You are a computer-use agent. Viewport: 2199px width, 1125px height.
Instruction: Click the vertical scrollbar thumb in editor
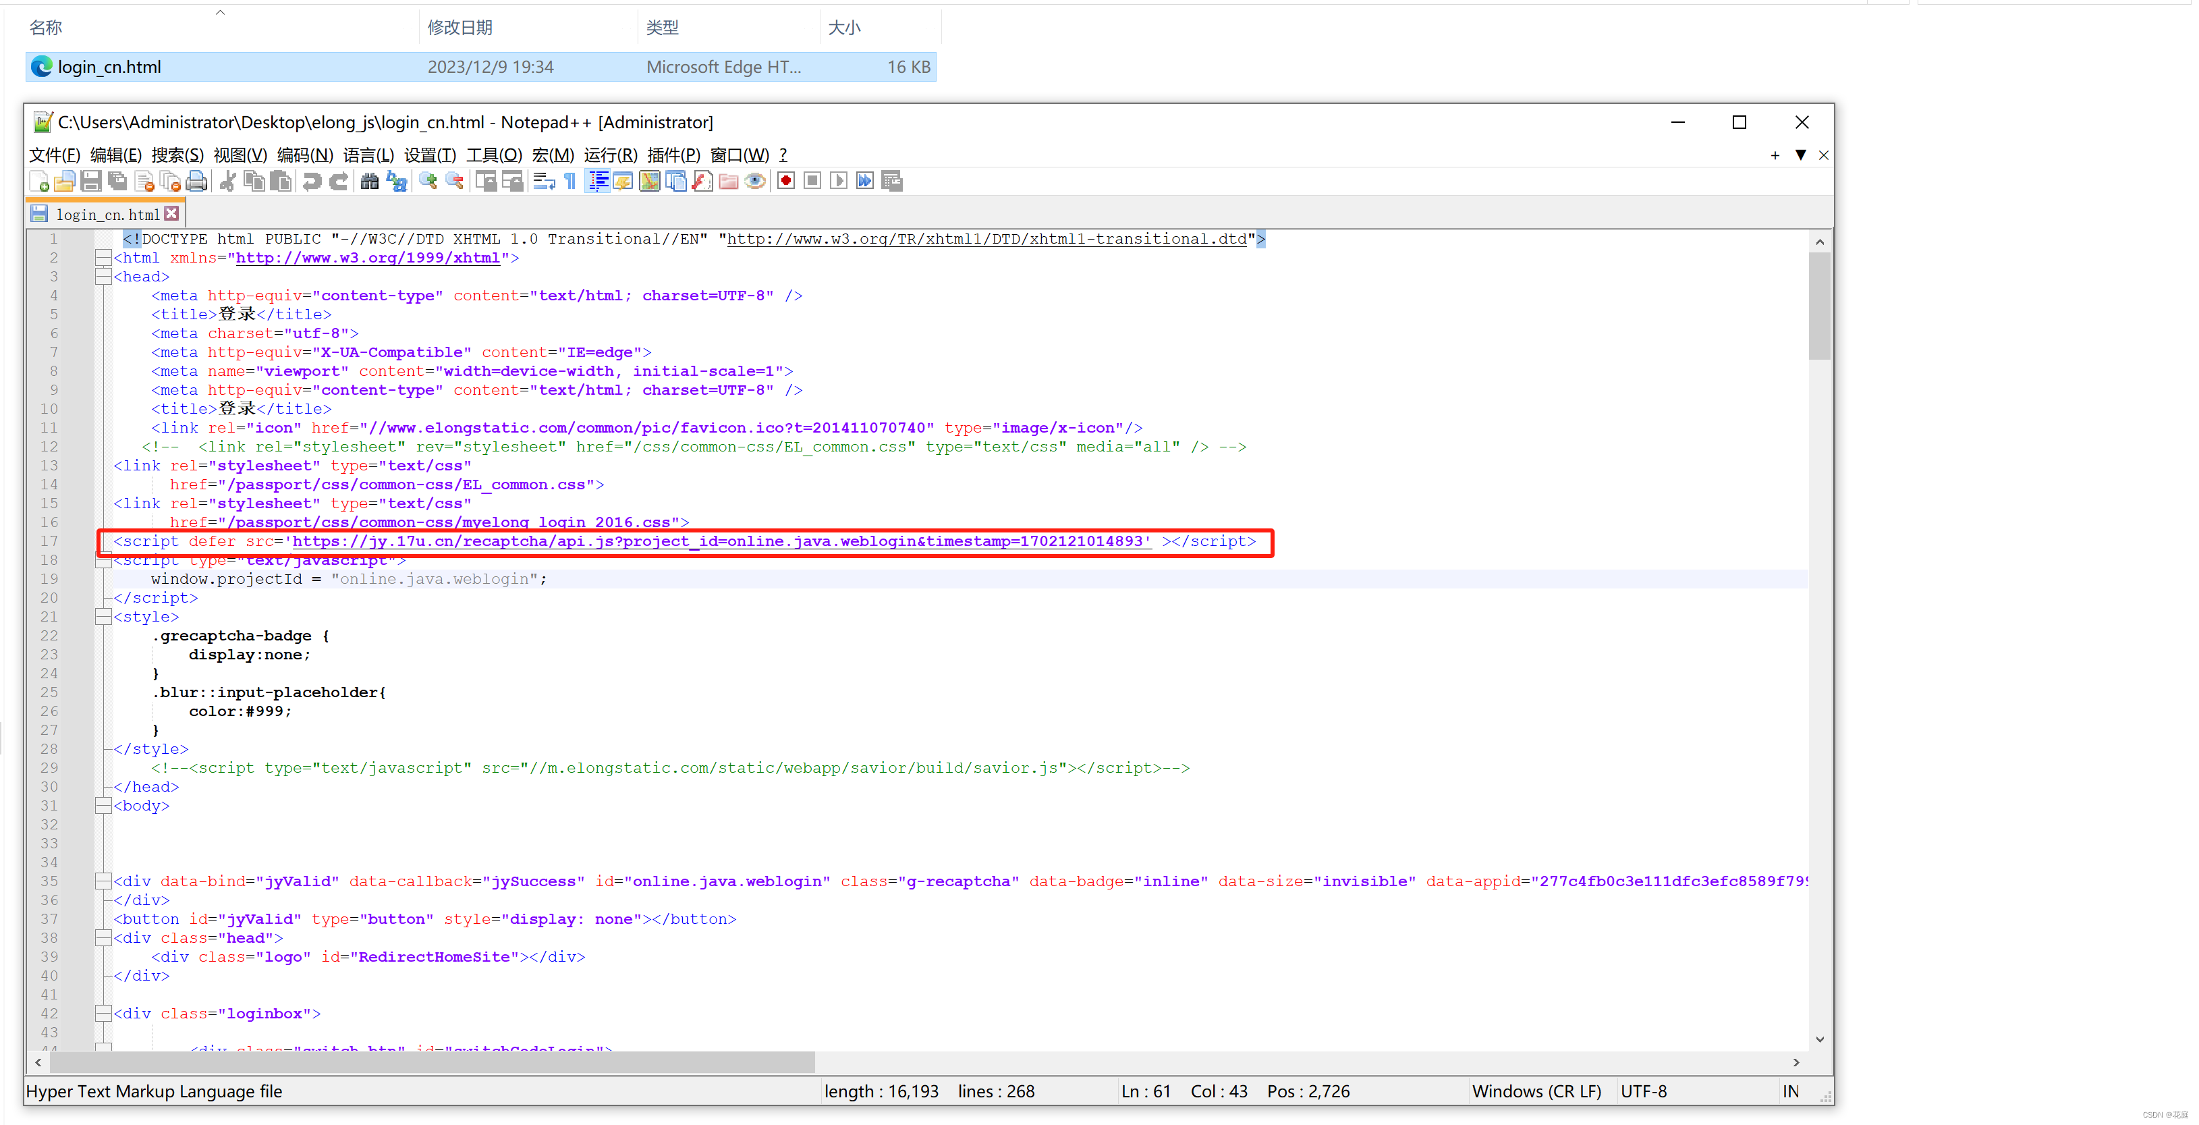(1819, 306)
